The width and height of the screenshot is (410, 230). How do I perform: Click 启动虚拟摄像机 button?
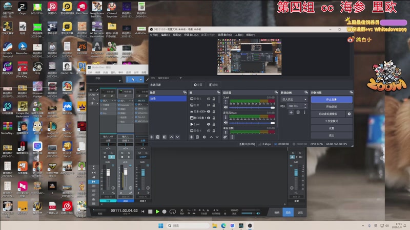coord(328,114)
